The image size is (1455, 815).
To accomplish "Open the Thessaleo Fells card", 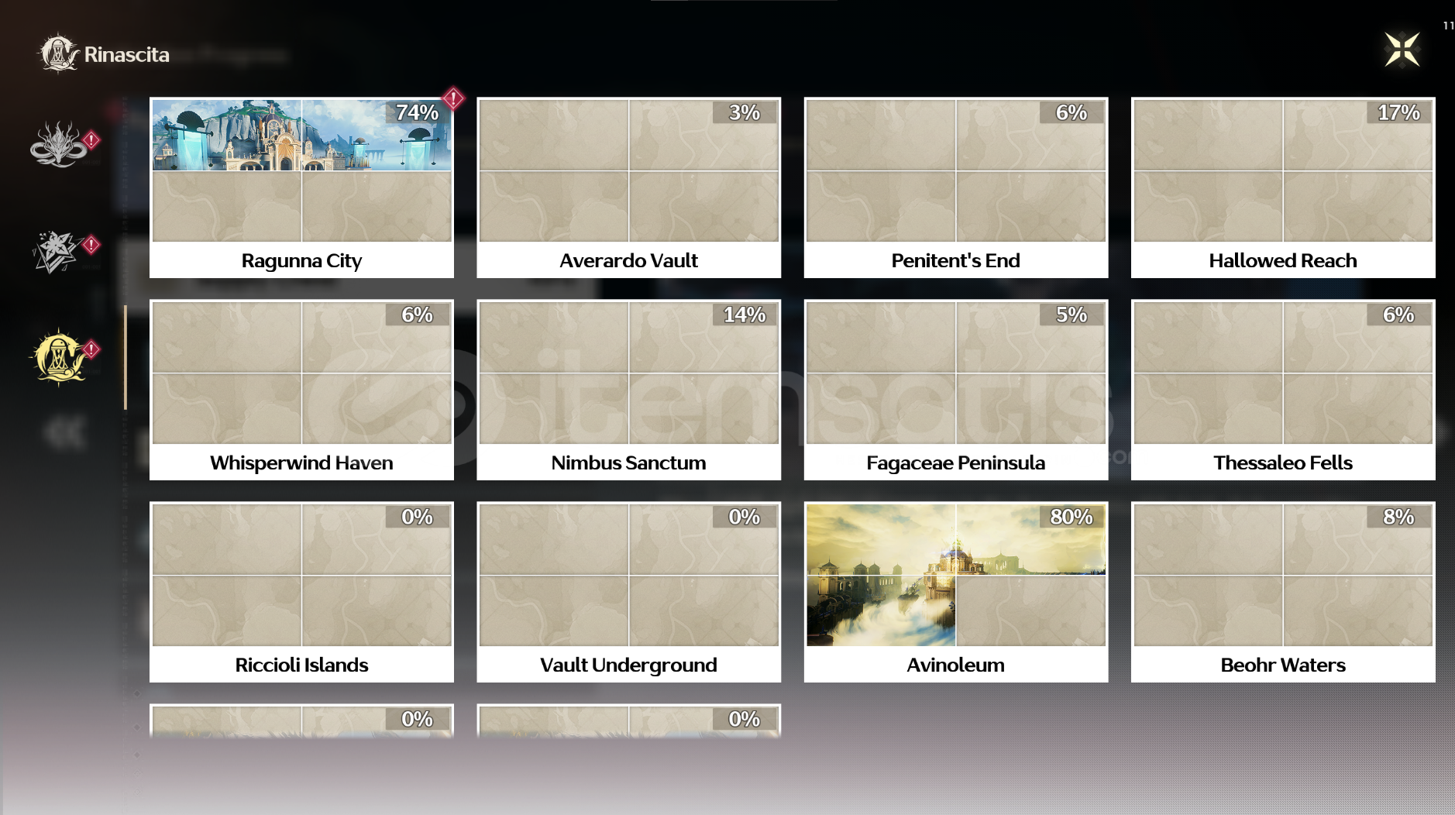I will [1282, 390].
